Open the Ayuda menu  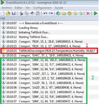pos(59,8)
